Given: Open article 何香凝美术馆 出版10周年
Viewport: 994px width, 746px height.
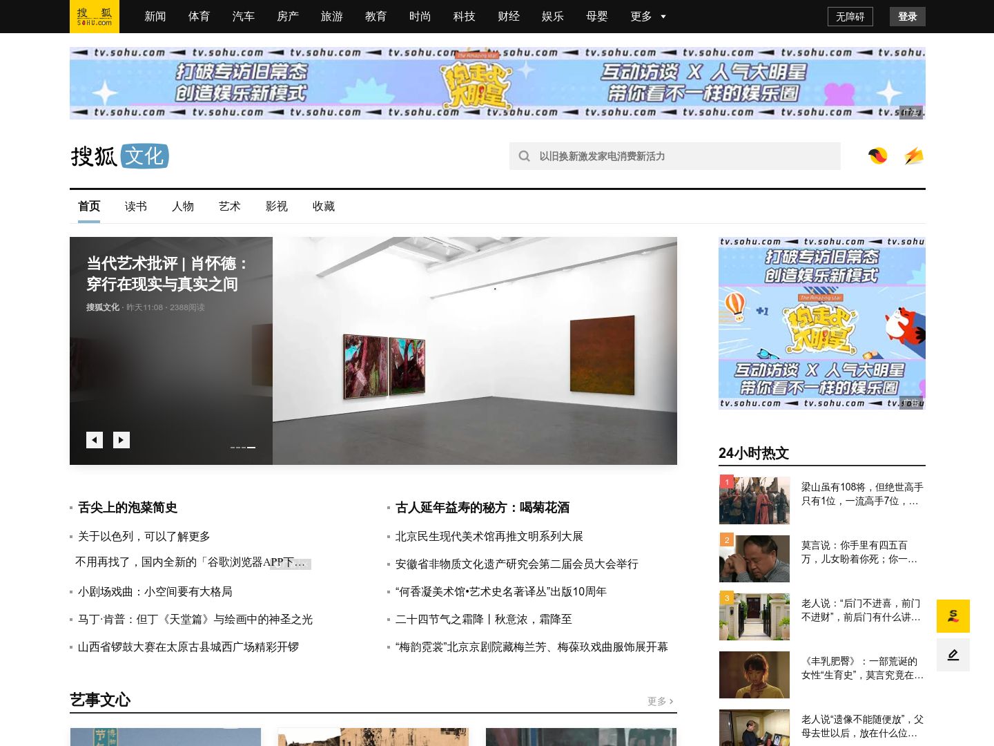Looking at the screenshot, I should 501,592.
